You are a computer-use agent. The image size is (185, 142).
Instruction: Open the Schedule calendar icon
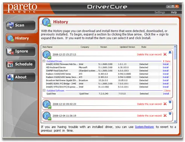(10, 64)
